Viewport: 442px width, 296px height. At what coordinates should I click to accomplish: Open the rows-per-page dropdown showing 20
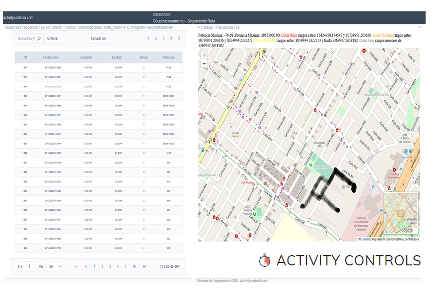(54, 266)
